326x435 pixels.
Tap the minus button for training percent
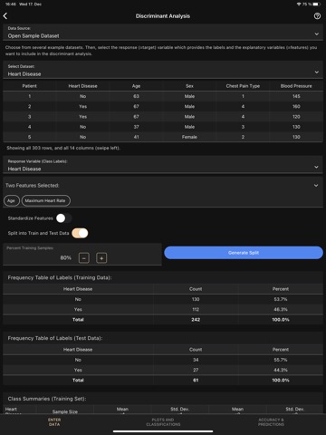point(84,258)
